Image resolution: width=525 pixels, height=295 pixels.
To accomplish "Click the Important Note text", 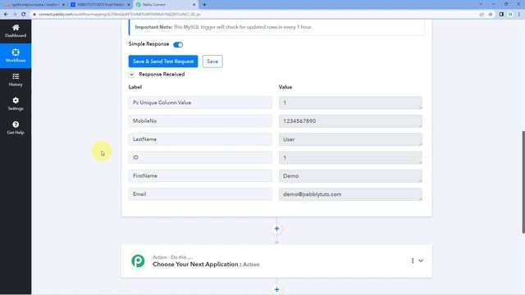I will click(223, 27).
